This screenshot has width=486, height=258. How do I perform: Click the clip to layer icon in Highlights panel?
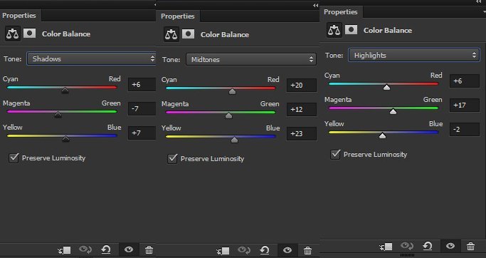pyautogui.click(x=386, y=247)
